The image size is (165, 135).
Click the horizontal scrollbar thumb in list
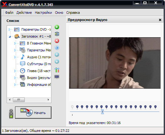pos(19,100)
